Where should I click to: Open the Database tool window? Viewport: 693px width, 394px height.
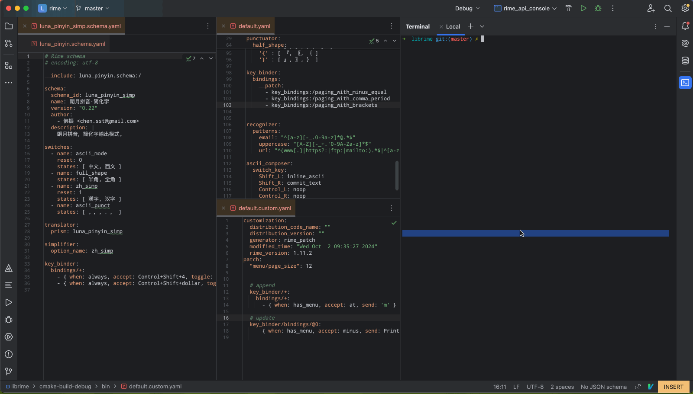click(x=685, y=61)
